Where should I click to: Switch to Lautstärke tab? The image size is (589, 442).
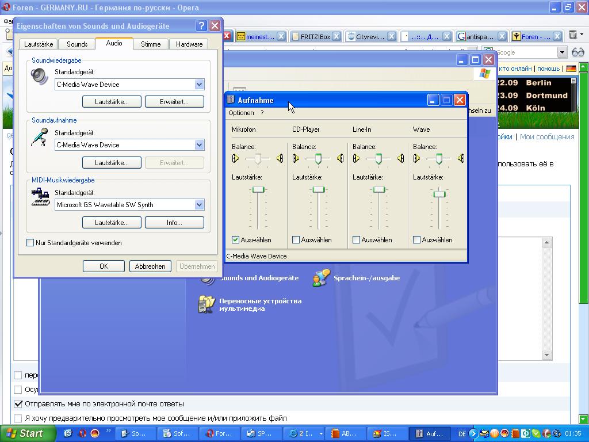click(x=39, y=44)
